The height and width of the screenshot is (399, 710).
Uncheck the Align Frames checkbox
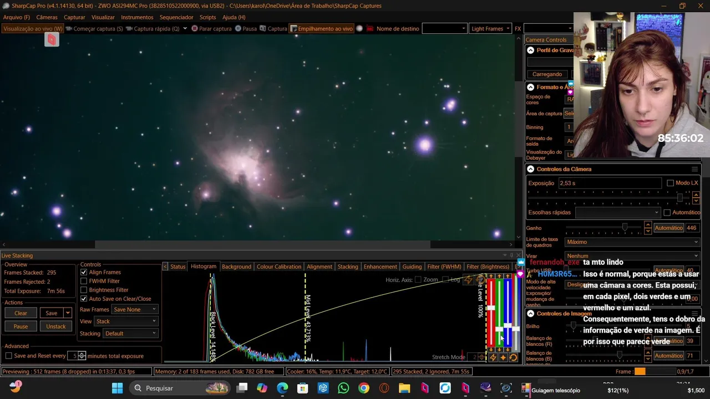(84, 272)
